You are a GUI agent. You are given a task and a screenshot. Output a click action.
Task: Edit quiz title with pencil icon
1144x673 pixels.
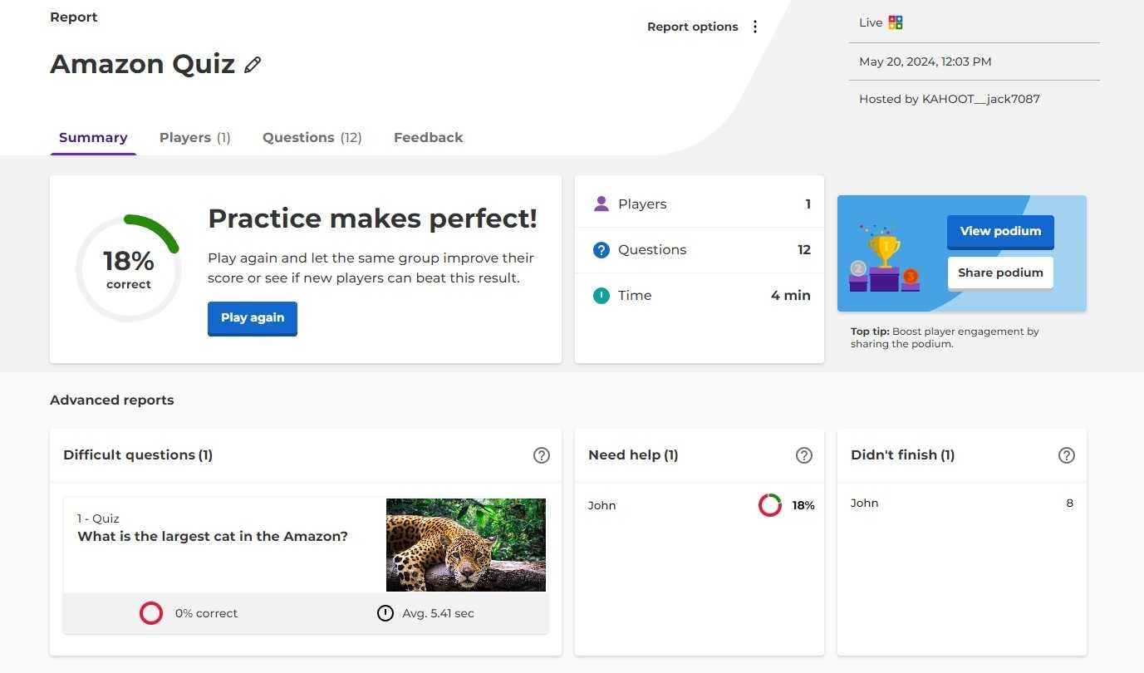point(253,65)
